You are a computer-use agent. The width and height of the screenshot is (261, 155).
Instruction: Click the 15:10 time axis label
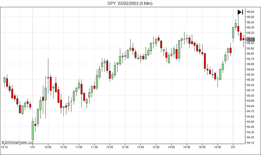4,147
